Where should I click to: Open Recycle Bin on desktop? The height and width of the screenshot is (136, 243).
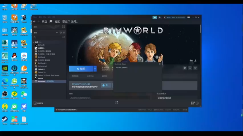coord(5,19)
